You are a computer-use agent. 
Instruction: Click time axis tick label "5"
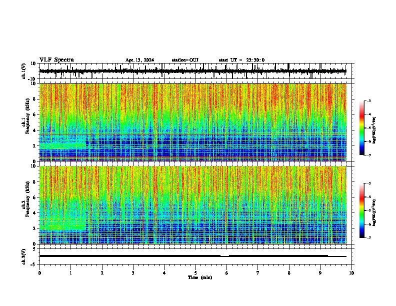coord(195,273)
